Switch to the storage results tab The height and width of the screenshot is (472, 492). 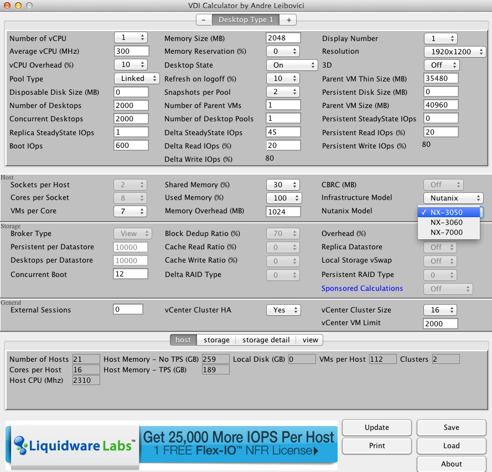pos(216,340)
